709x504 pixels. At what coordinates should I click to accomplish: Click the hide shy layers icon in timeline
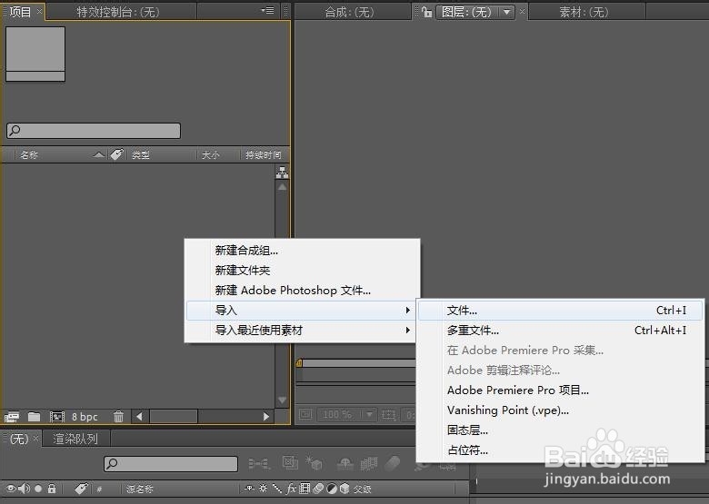click(x=345, y=463)
